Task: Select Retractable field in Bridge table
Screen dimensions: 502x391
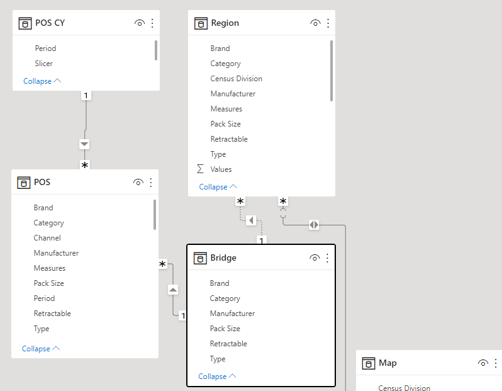Action: point(228,344)
